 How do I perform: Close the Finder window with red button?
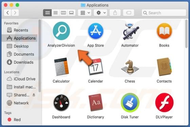click(5, 5)
